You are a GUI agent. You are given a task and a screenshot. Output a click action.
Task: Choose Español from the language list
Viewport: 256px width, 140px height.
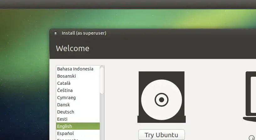click(x=78, y=133)
